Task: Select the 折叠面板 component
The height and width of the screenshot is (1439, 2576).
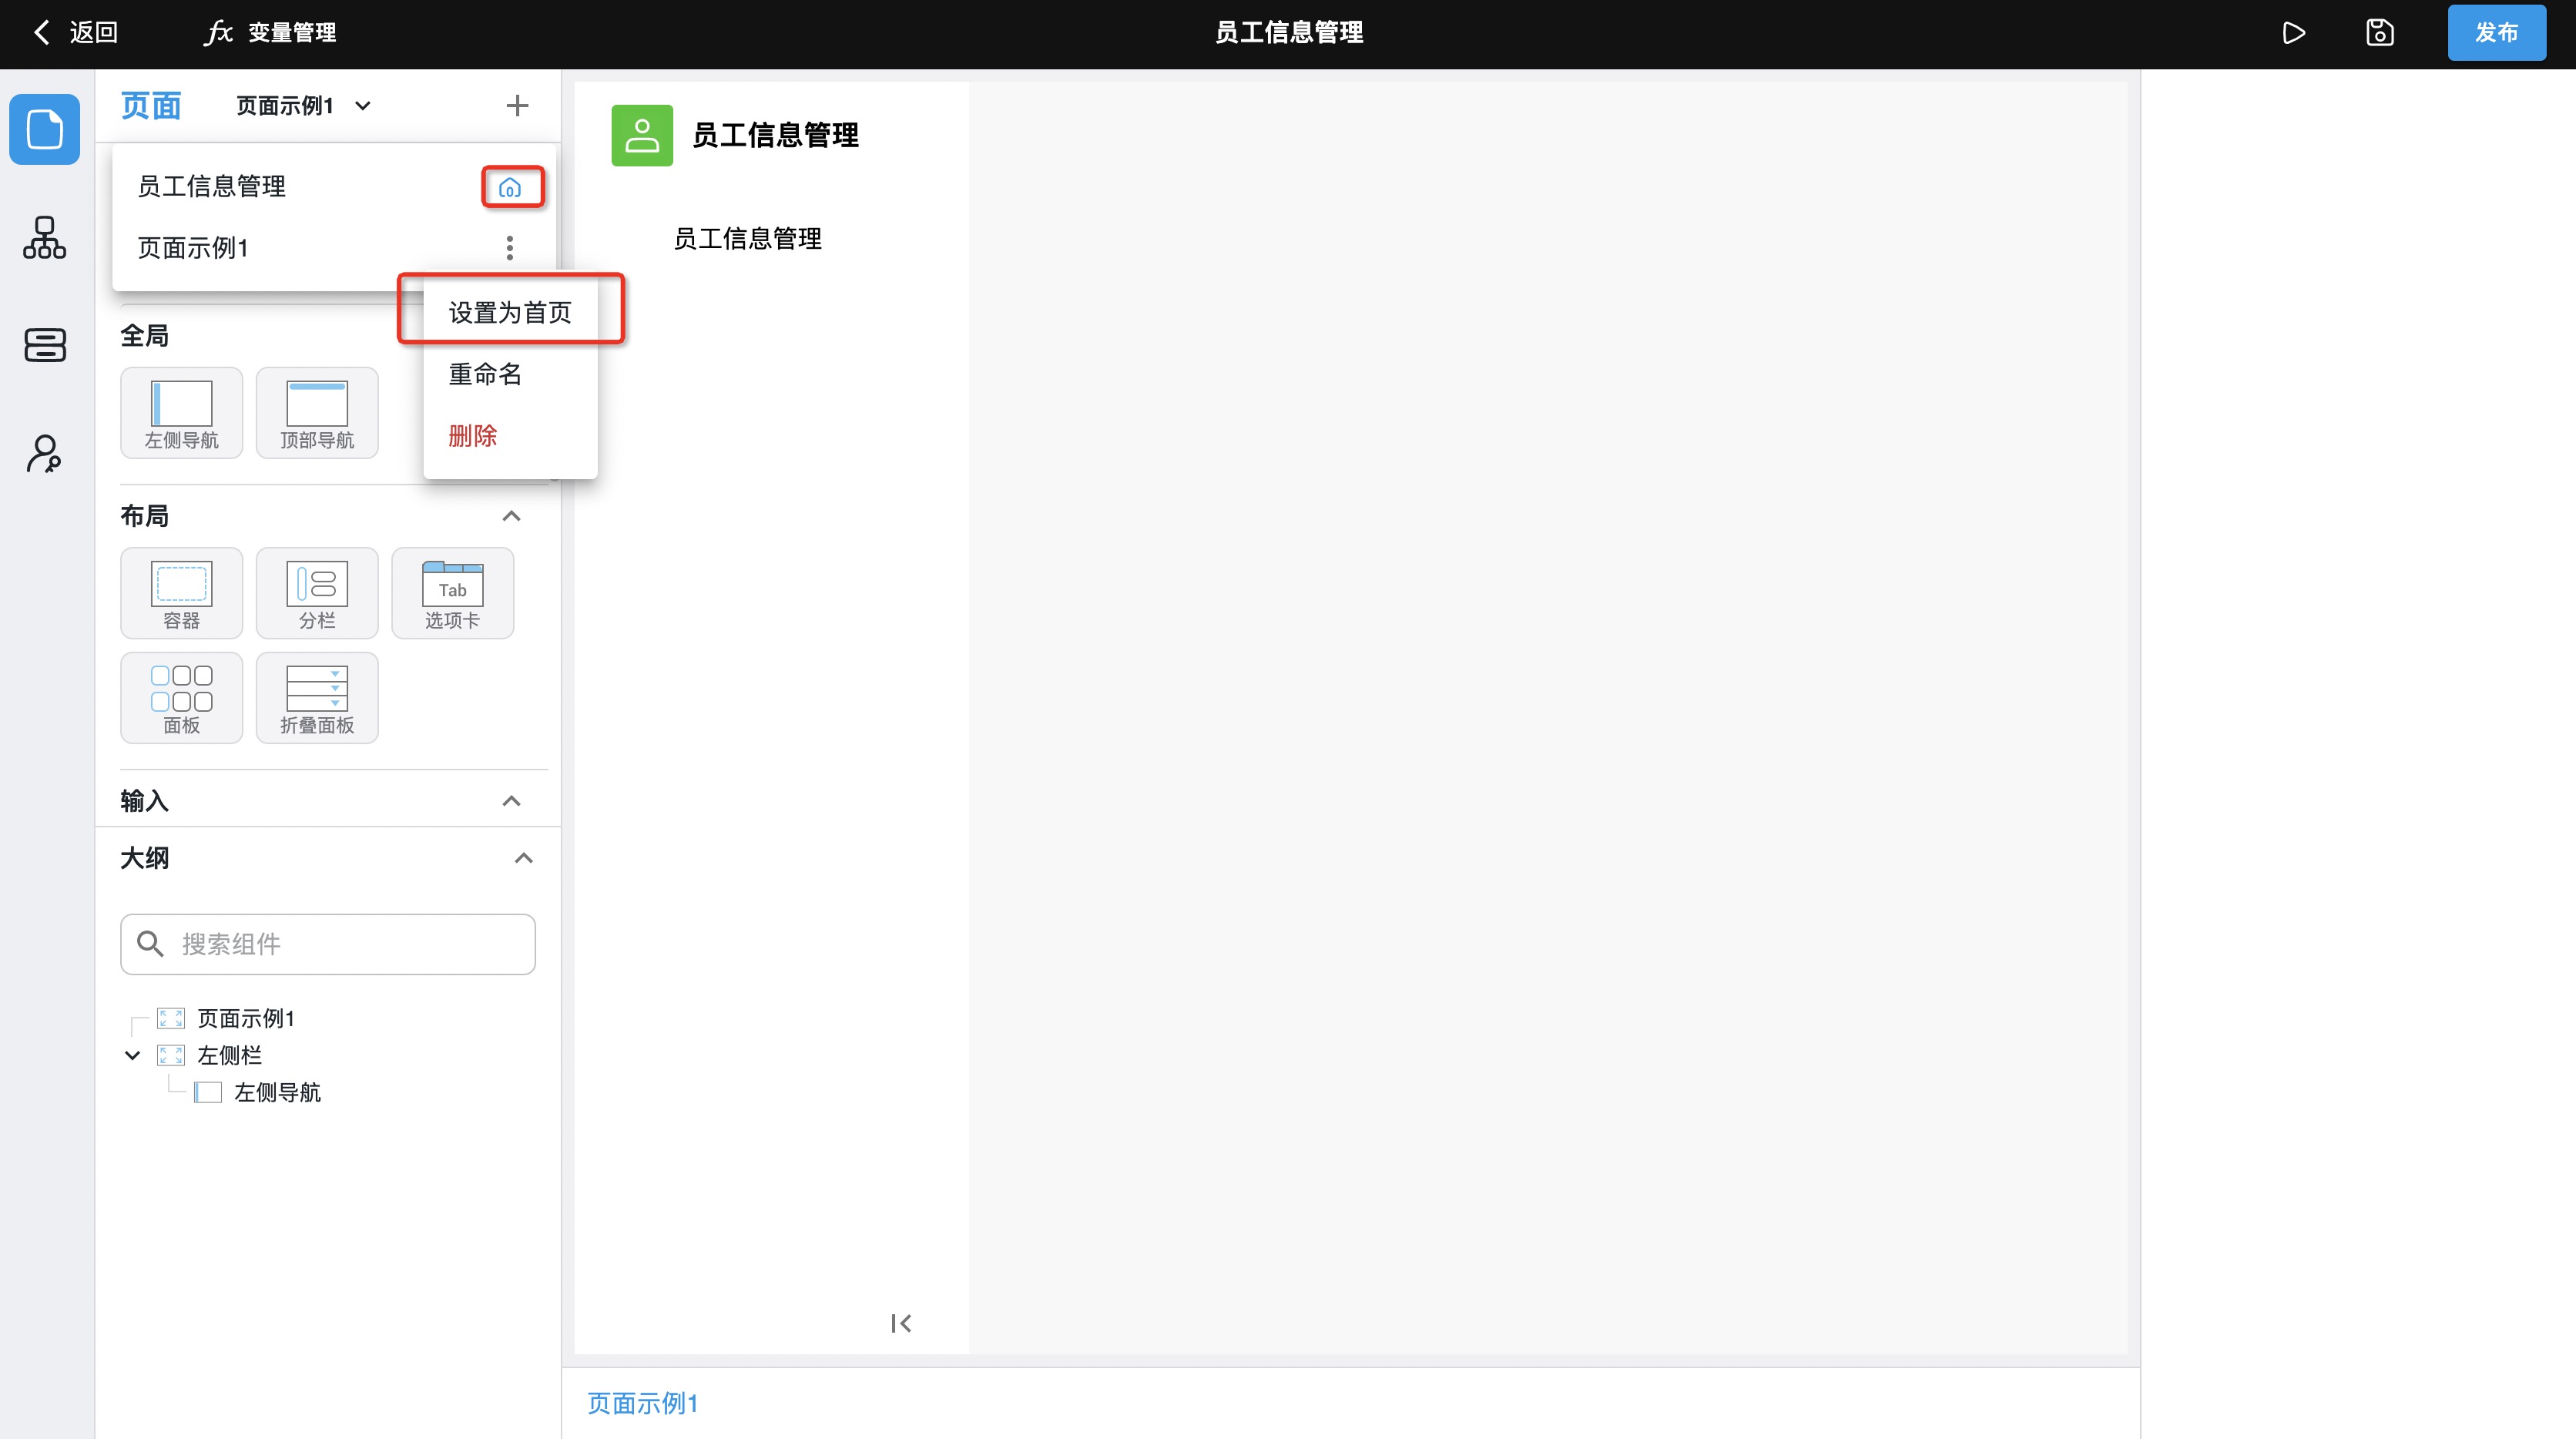Action: click(317, 698)
